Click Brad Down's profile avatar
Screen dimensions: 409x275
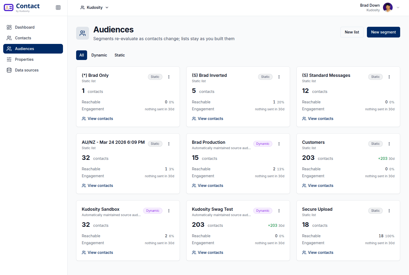(x=388, y=7)
